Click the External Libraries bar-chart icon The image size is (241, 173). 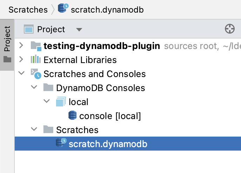[x=36, y=60]
